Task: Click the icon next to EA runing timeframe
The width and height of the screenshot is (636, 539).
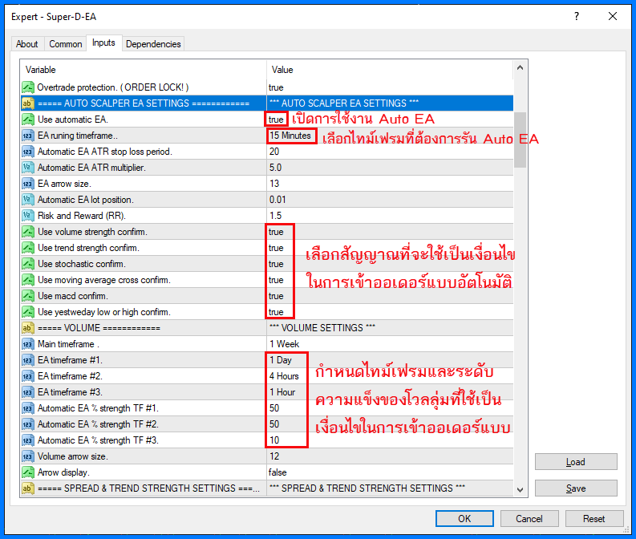Action: pos(28,136)
